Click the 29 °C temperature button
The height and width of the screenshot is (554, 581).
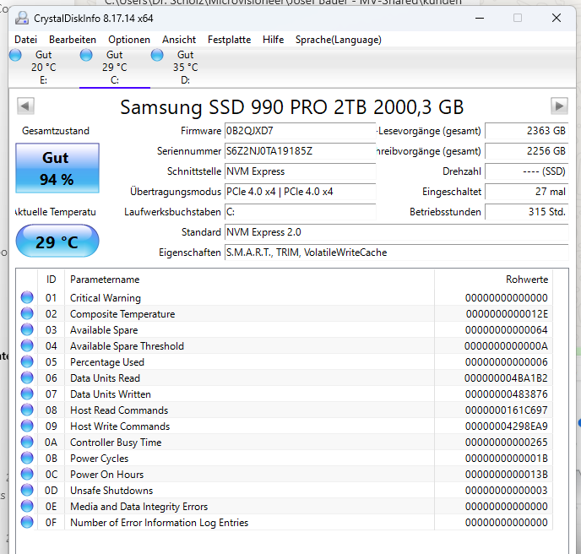click(x=57, y=241)
